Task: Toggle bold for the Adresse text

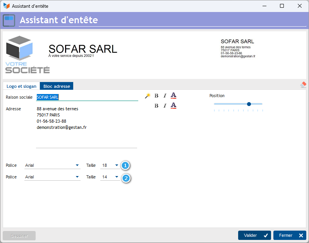Action: 156,106
